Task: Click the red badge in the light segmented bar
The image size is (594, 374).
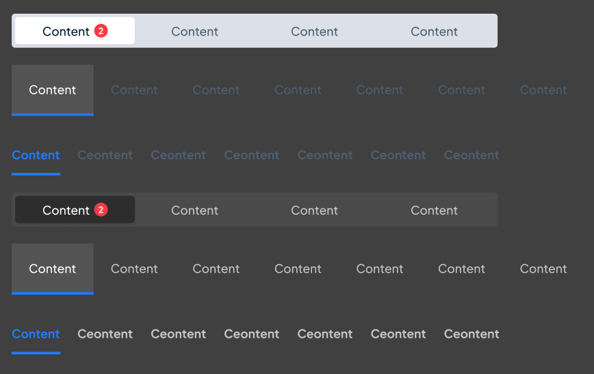Action: click(x=101, y=31)
